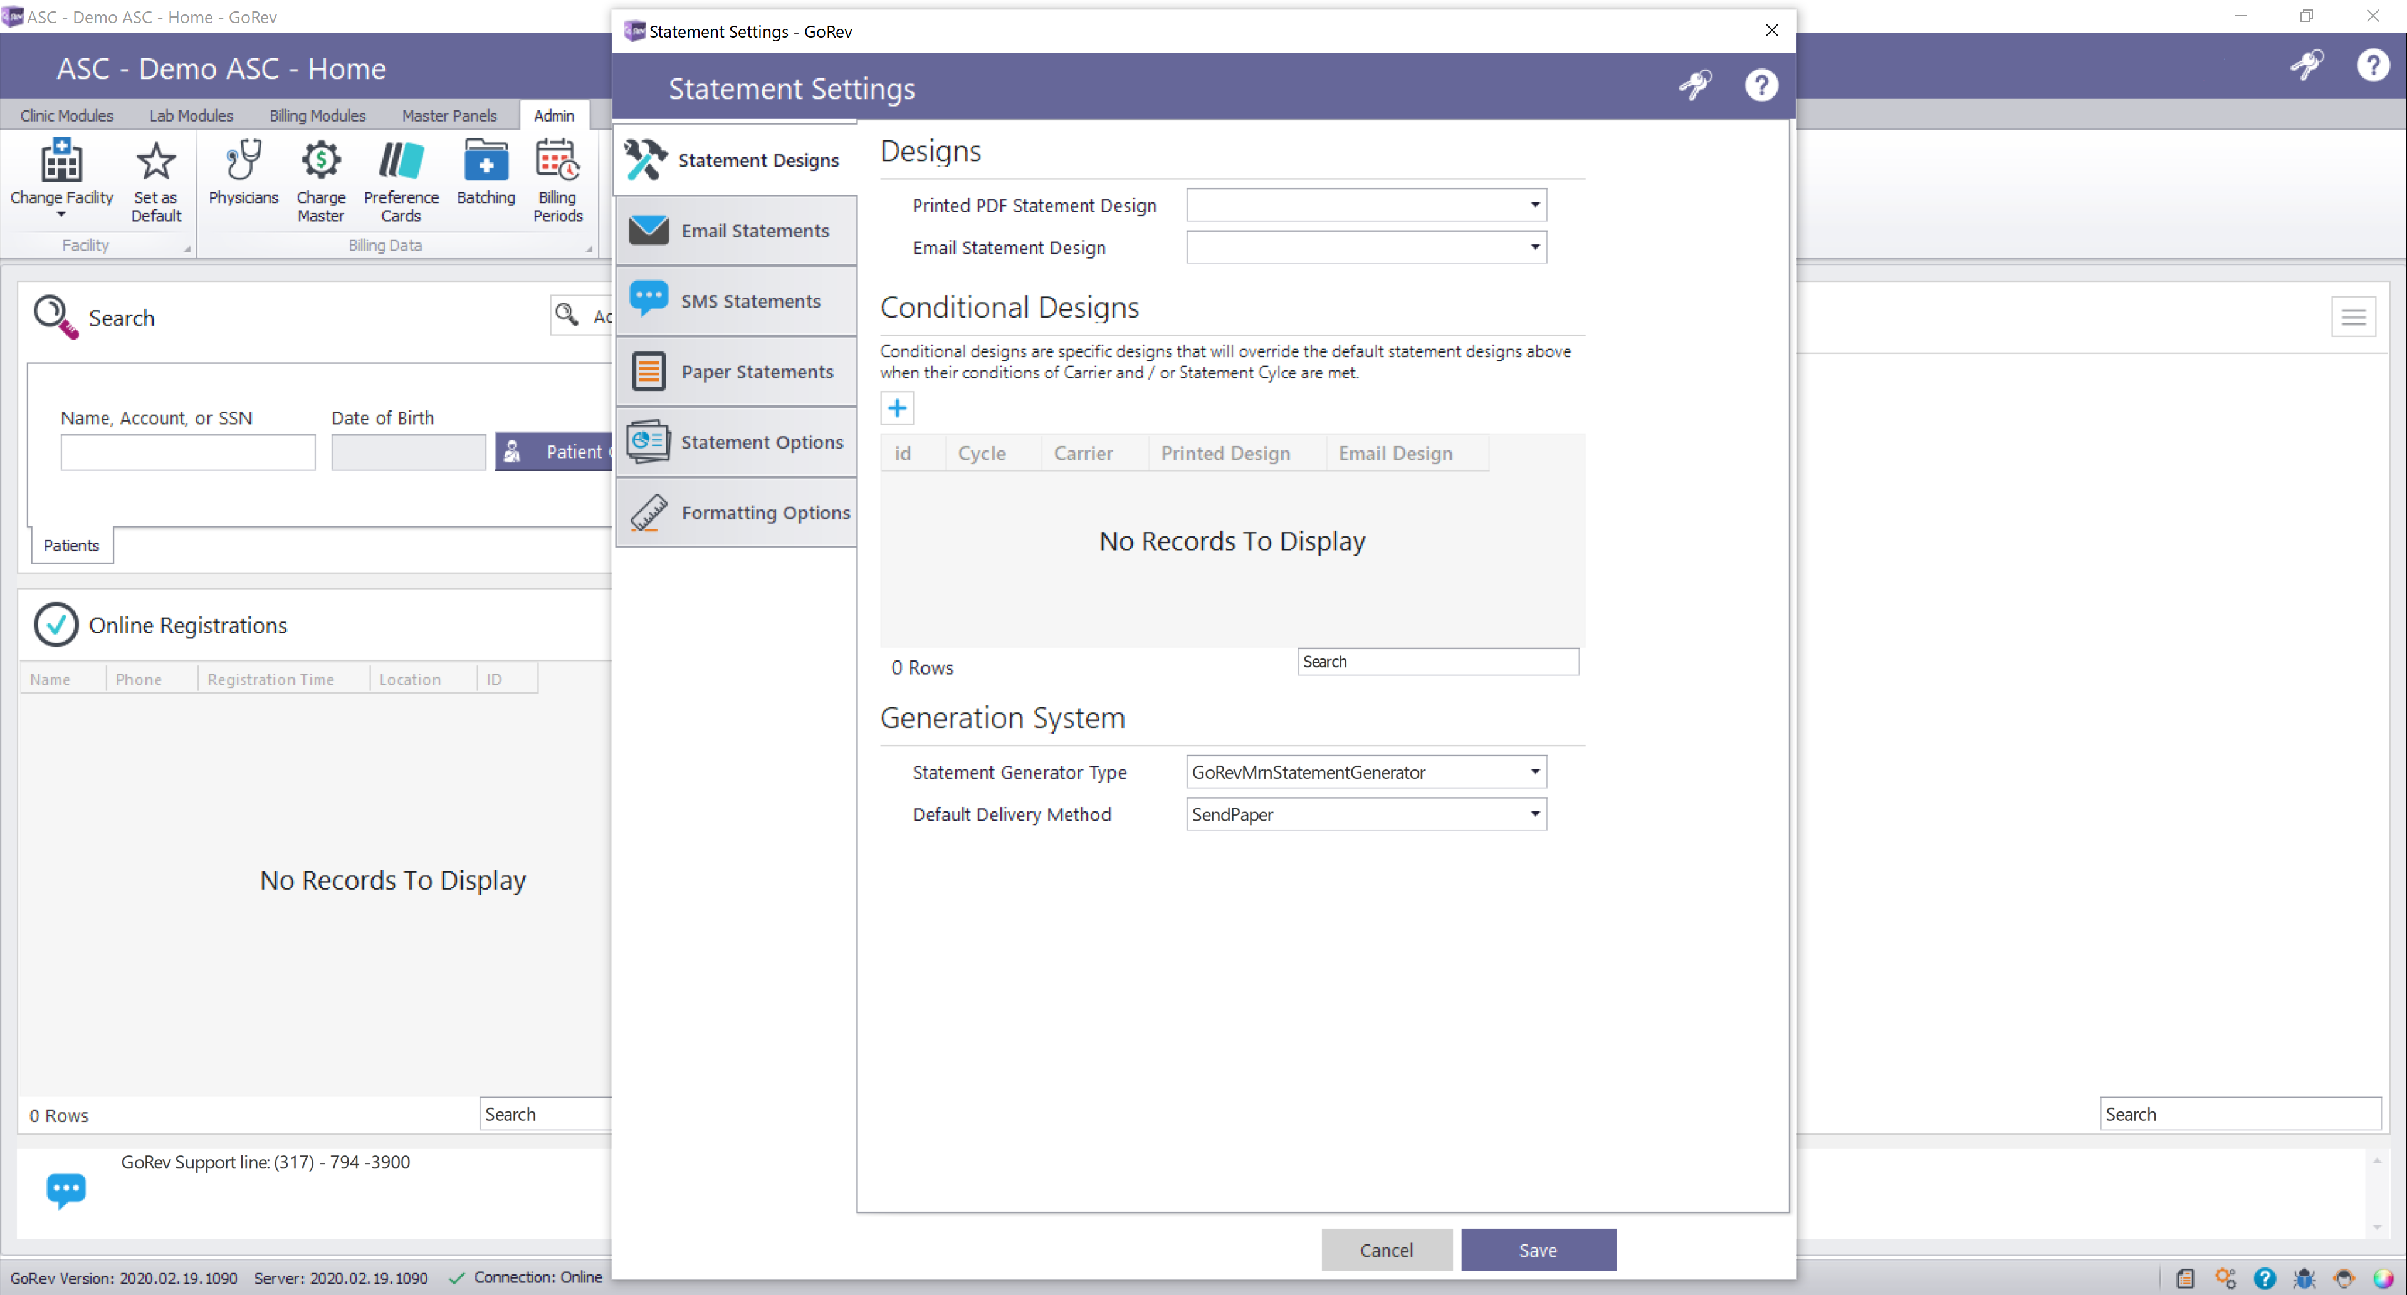The width and height of the screenshot is (2407, 1295).
Task: Open Billing Periods
Action: point(558,181)
